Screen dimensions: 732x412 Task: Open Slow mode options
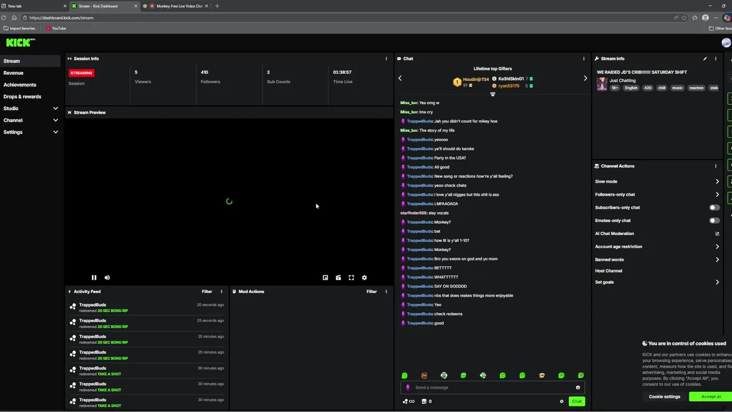(657, 181)
